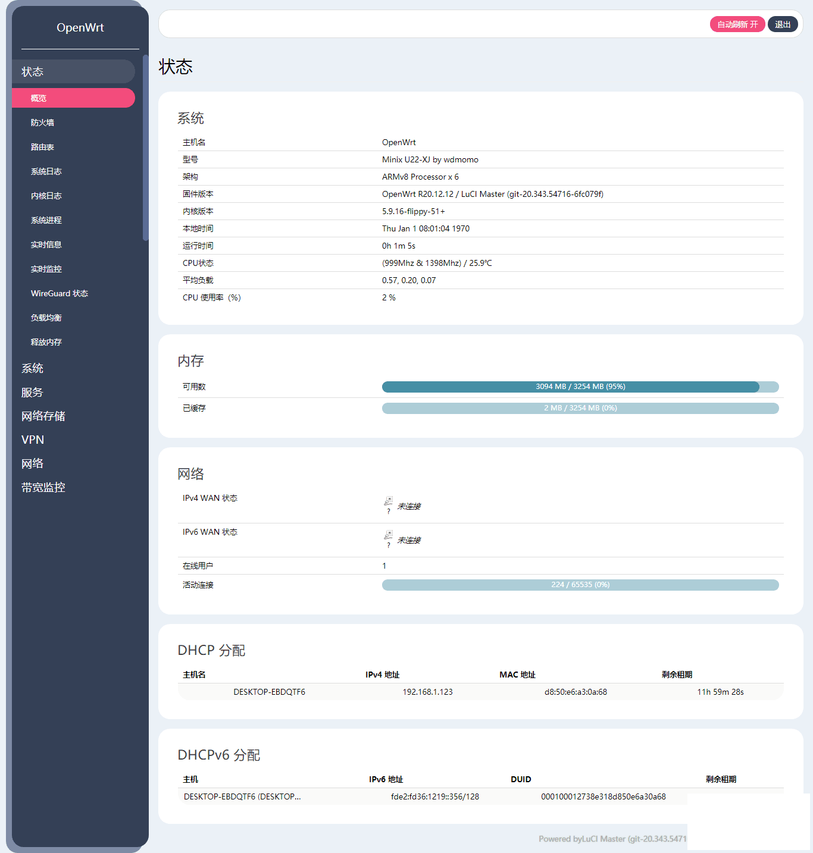Screen dimensions: 813x853
Task: Click the CPU status (999Mhz & 1398Mhz) / 25.9℃ value
Action: click(437, 263)
